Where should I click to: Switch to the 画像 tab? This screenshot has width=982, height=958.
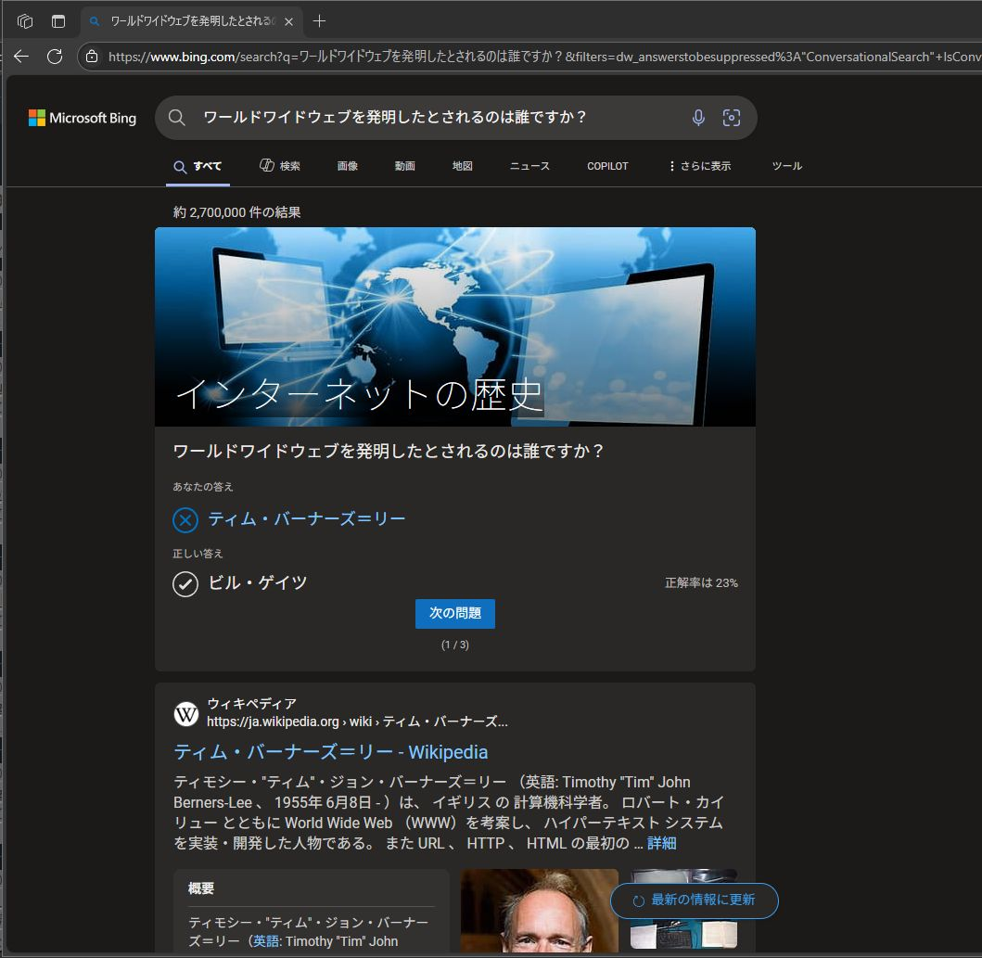[348, 166]
